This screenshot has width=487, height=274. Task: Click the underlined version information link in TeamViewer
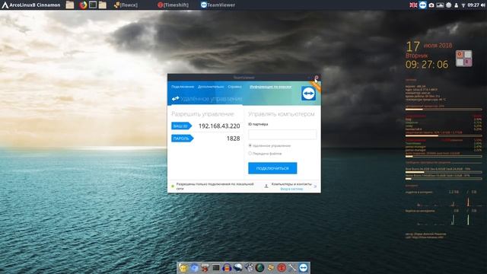coord(271,87)
